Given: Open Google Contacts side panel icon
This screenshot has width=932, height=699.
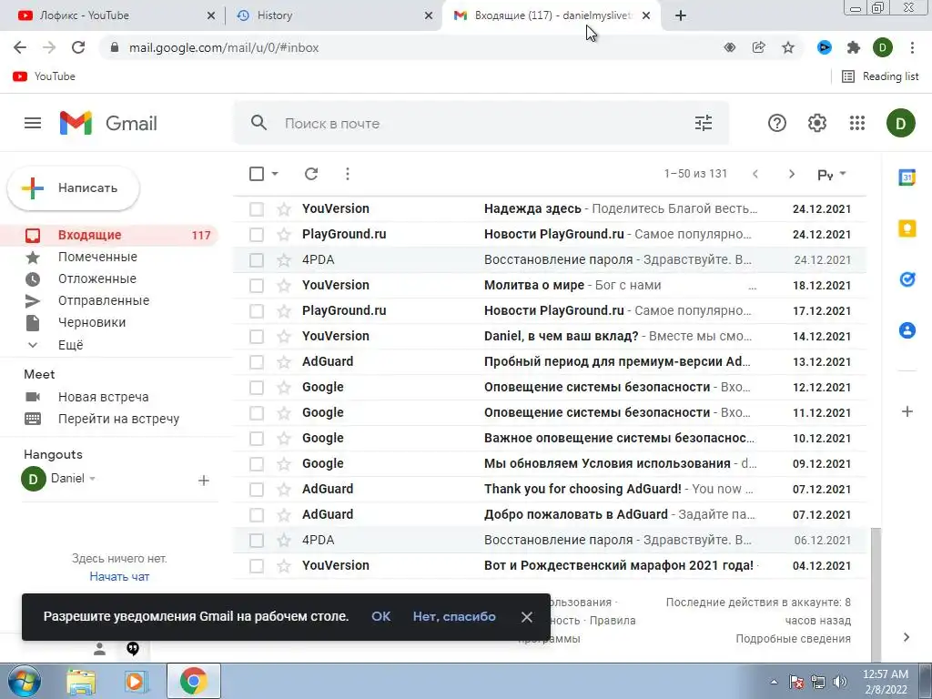Looking at the screenshot, I should 907,329.
